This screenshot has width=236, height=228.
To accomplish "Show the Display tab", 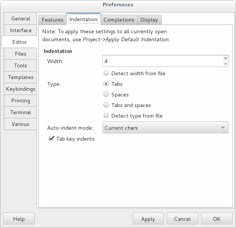I will coord(149,20).
